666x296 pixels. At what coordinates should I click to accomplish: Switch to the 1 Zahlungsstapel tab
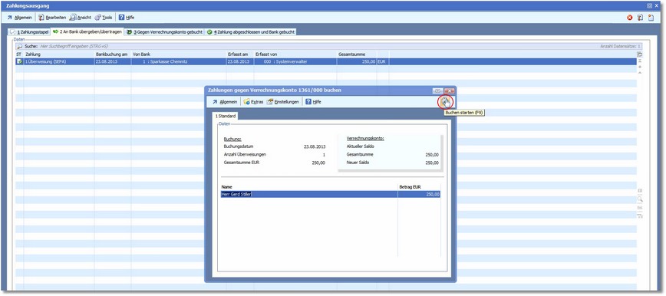pos(29,32)
